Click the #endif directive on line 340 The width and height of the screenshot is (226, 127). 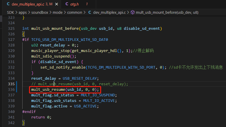(x=29, y=112)
